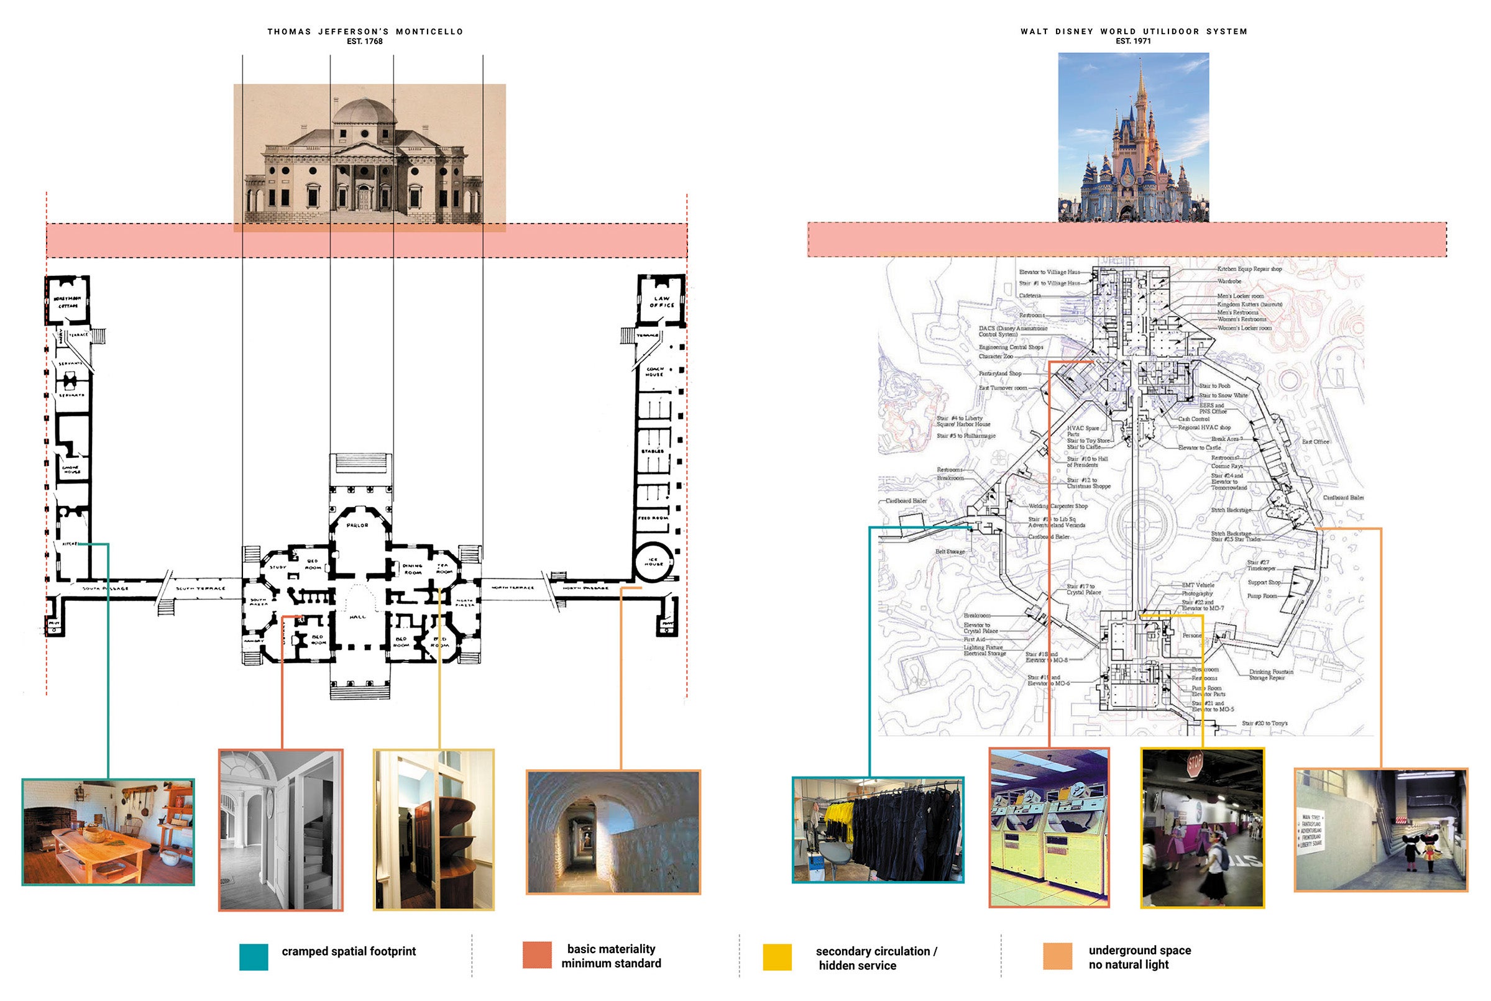Click the 'EST. 1971' subtitle
1491x1001 pixels.
(x=1134, y=41)
